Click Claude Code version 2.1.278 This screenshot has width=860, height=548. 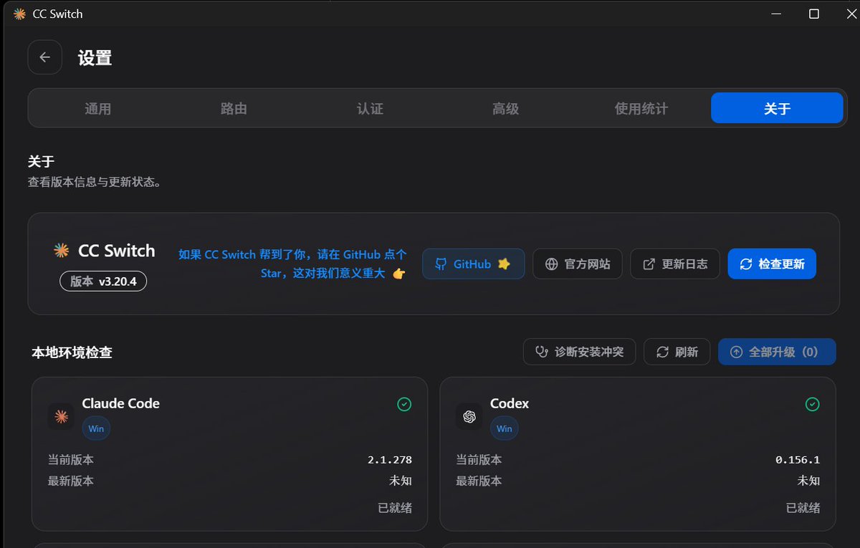click(x=390, y=460)
